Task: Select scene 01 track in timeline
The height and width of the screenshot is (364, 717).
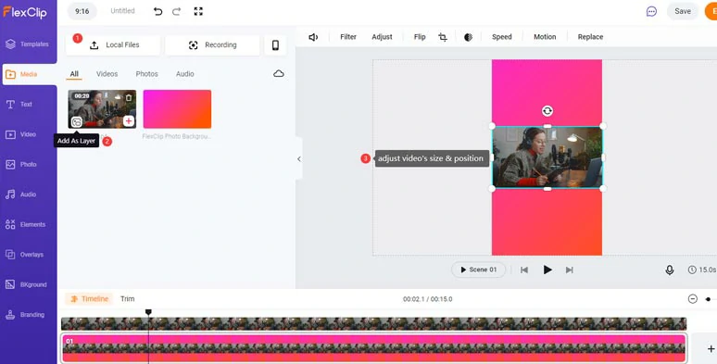Action: click(x=373, y=348)
